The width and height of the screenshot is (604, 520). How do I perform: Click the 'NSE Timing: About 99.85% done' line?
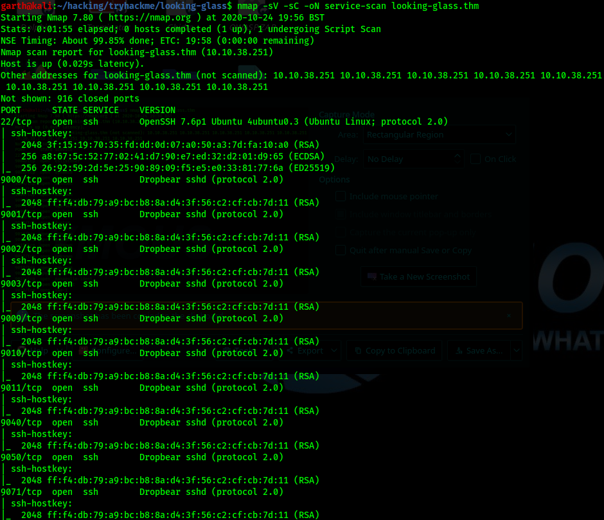tap(157, 41)
